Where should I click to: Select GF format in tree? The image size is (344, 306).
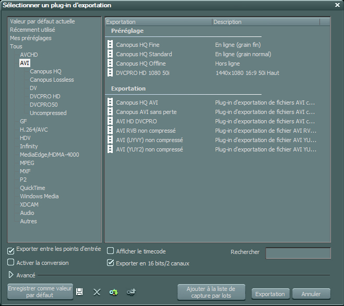click(23, 121)
